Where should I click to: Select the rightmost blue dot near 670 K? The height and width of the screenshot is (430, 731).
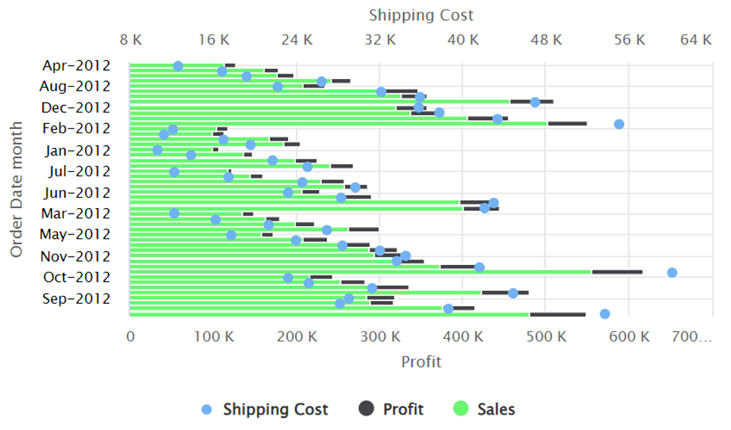(671, 273)
